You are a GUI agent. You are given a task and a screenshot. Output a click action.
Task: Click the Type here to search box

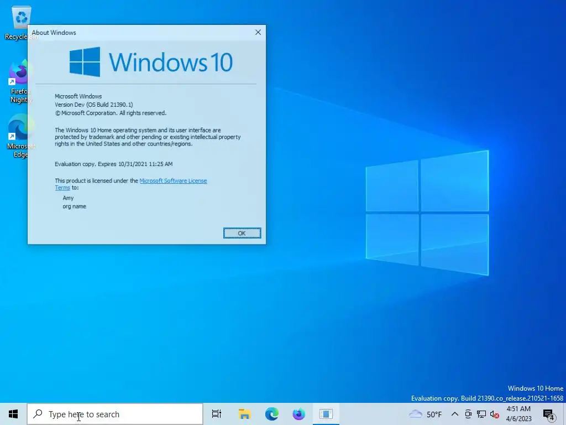[x=115, y=414]
